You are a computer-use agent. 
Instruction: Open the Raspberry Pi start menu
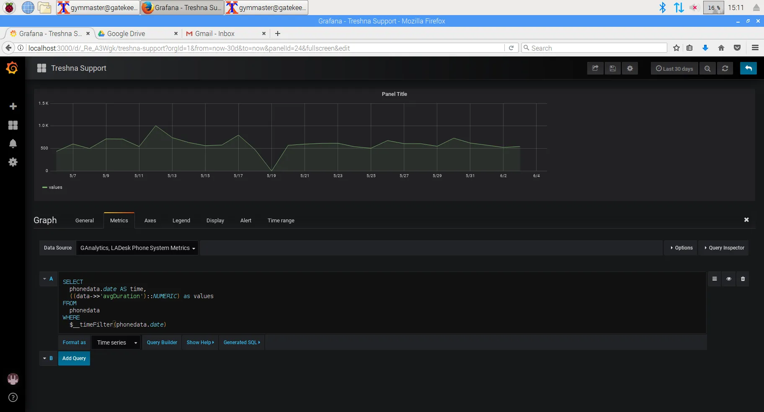coord(9,8)
